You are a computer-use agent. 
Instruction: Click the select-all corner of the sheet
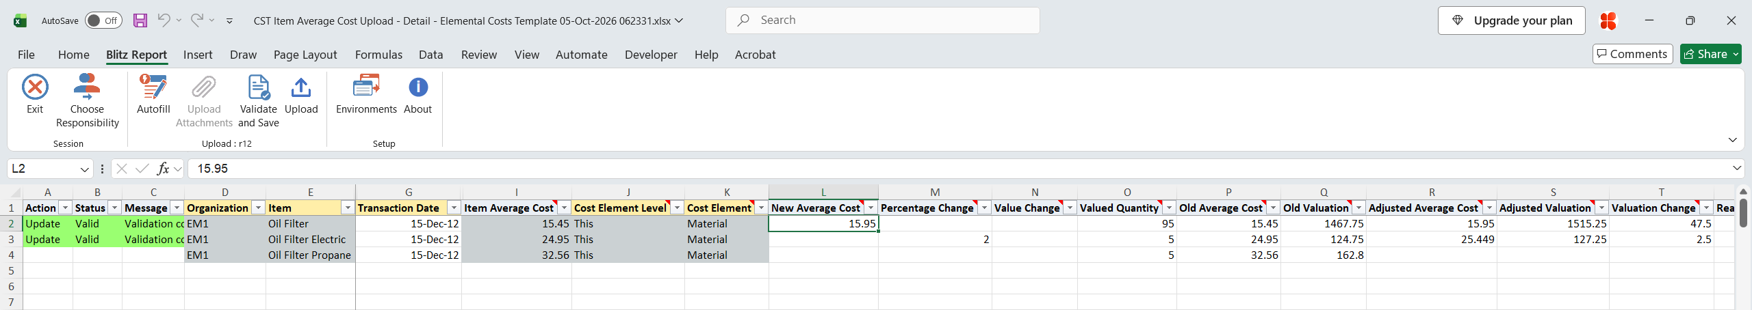tap(14, 193)
